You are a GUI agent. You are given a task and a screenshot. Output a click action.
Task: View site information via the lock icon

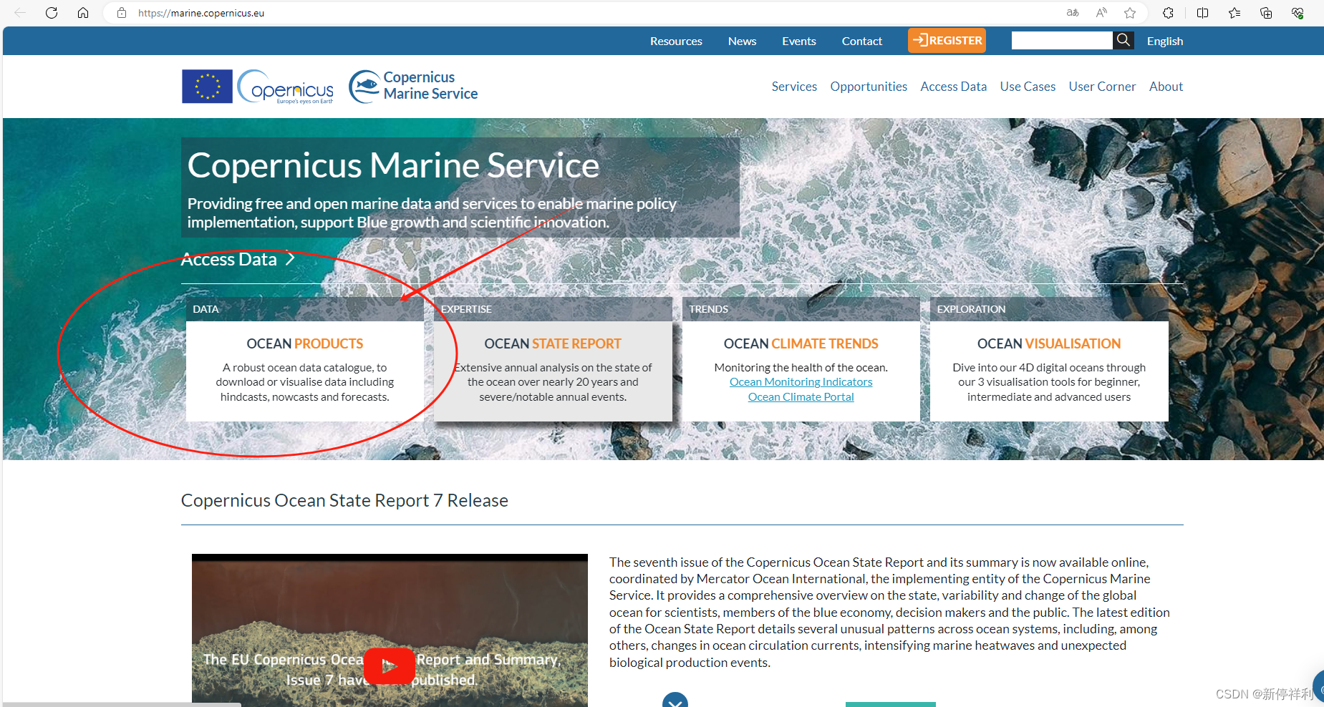click(x=122, y=13)
